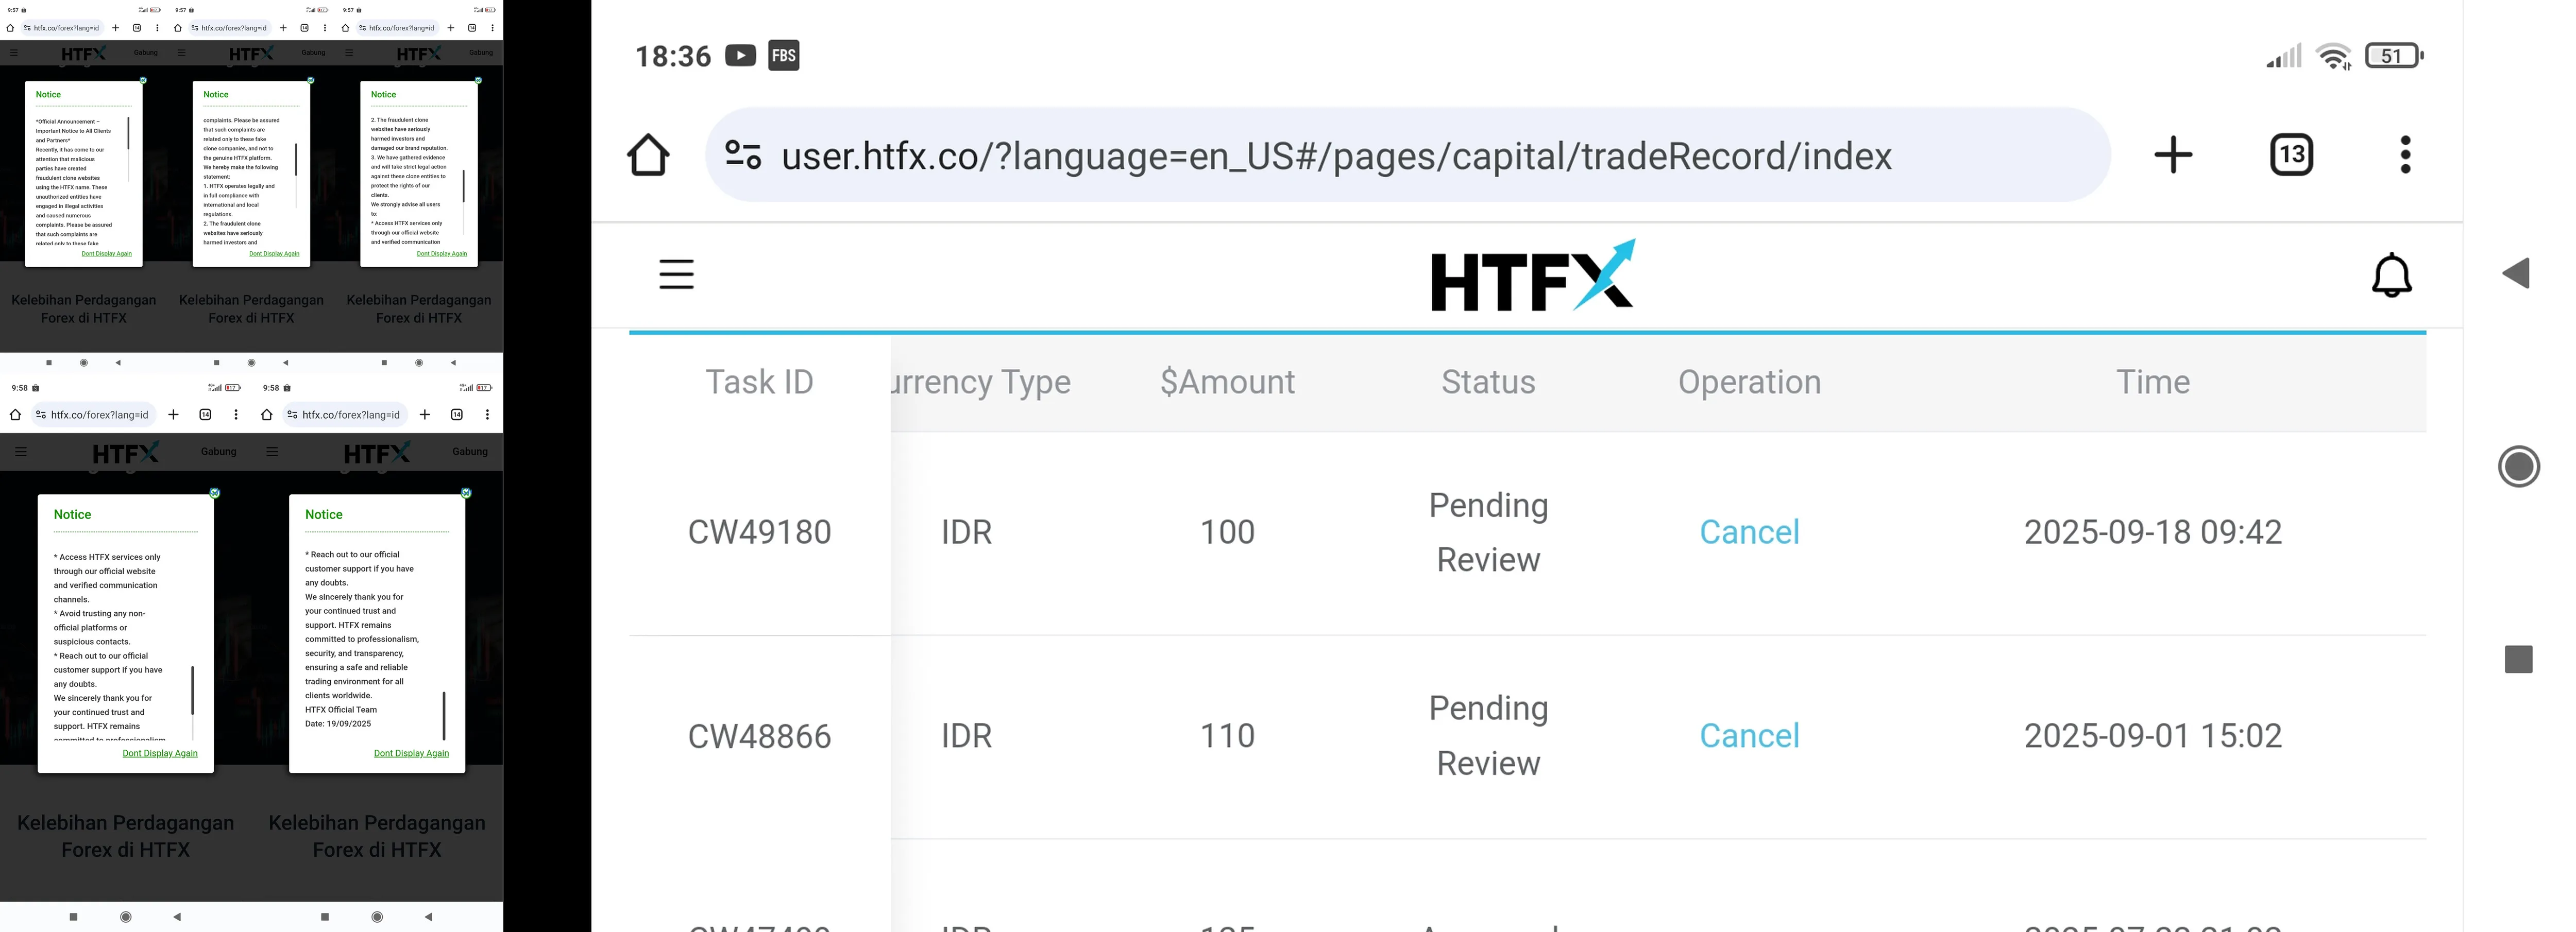Tap Gabung above the 'Avoid trusting' notice

[218, 452]
